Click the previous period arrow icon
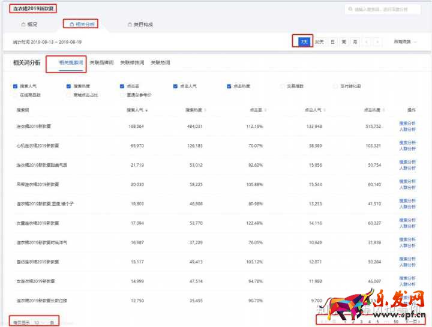 (367, 42)
